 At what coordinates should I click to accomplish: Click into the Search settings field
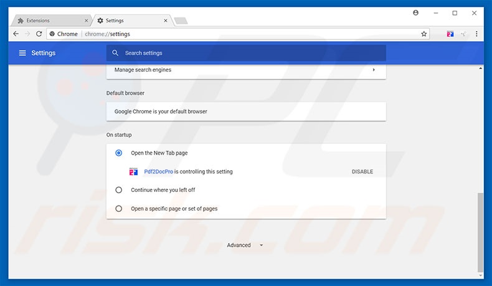[x=246, y=53]
